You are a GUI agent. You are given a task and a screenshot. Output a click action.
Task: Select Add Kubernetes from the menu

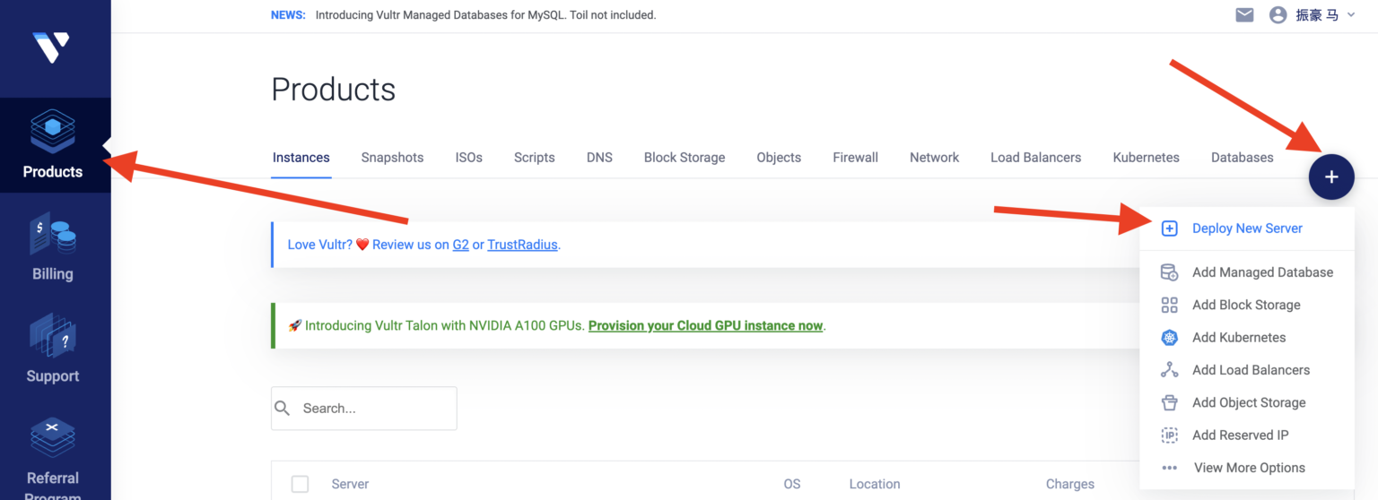click(x=1238, y=338)
